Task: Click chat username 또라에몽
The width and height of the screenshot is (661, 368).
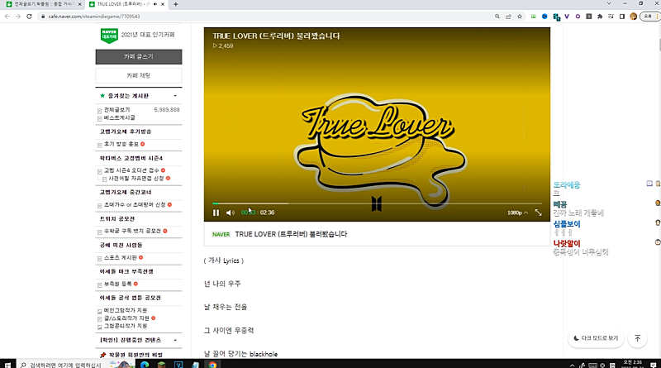Action: 567,185
